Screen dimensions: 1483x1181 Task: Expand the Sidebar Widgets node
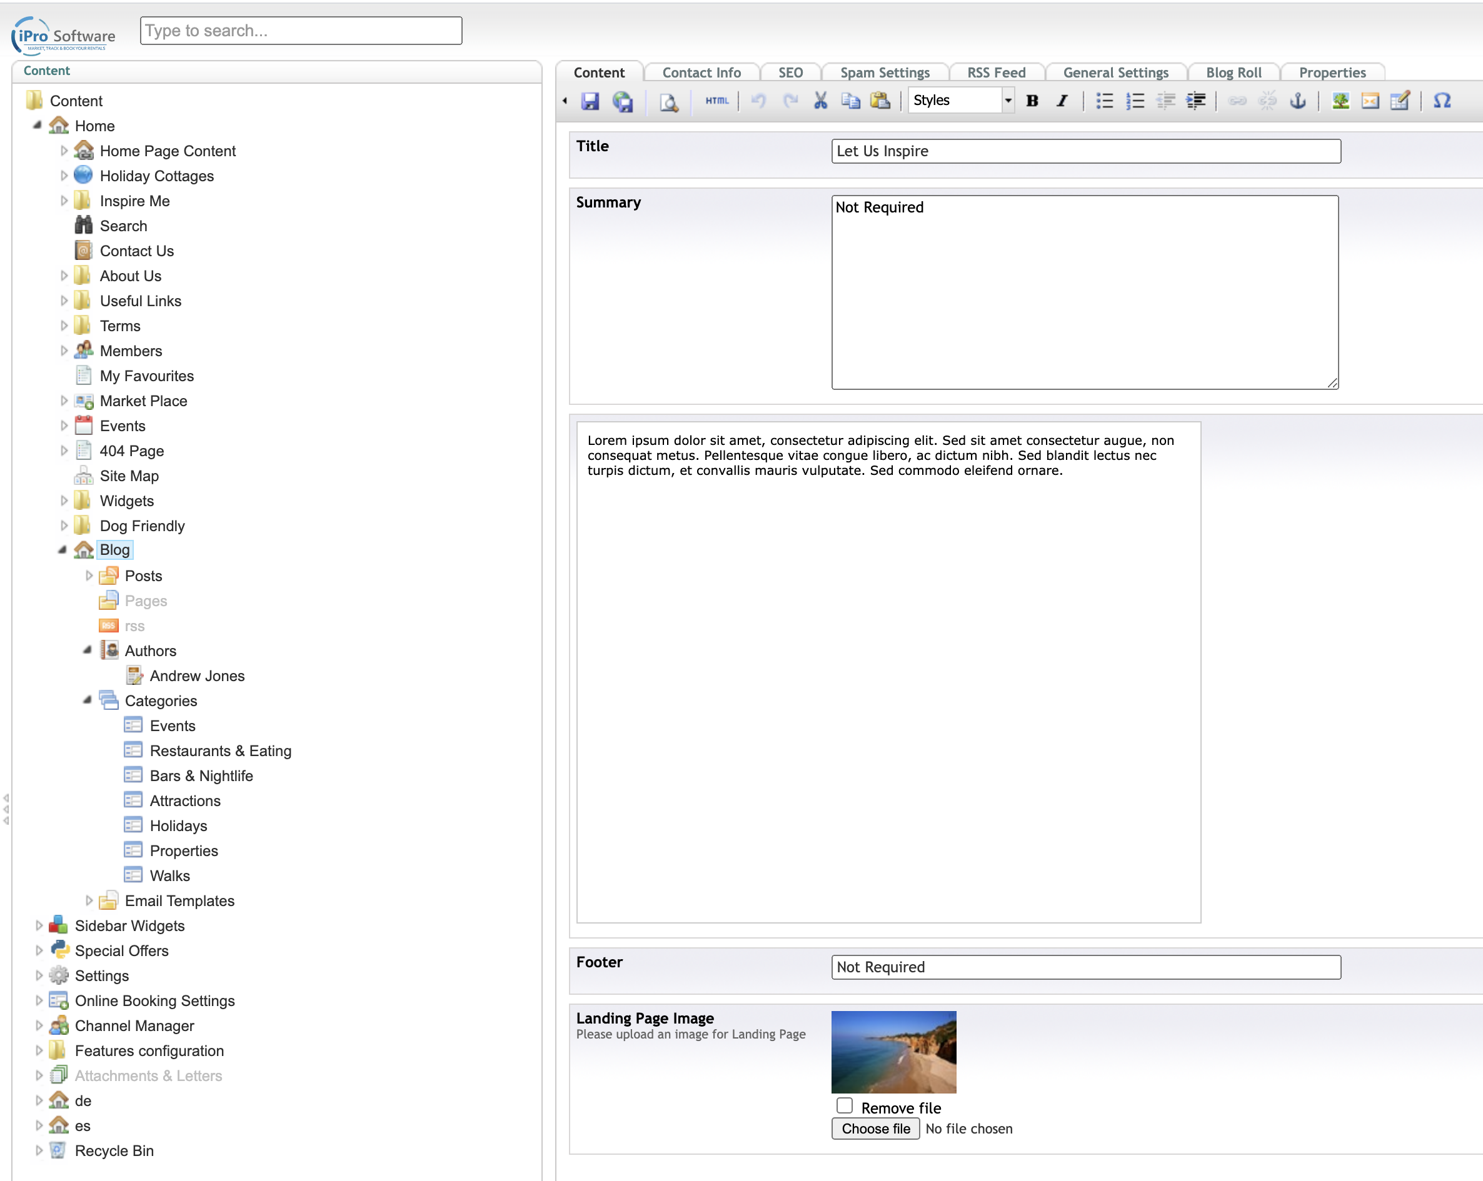pos(39,925)
